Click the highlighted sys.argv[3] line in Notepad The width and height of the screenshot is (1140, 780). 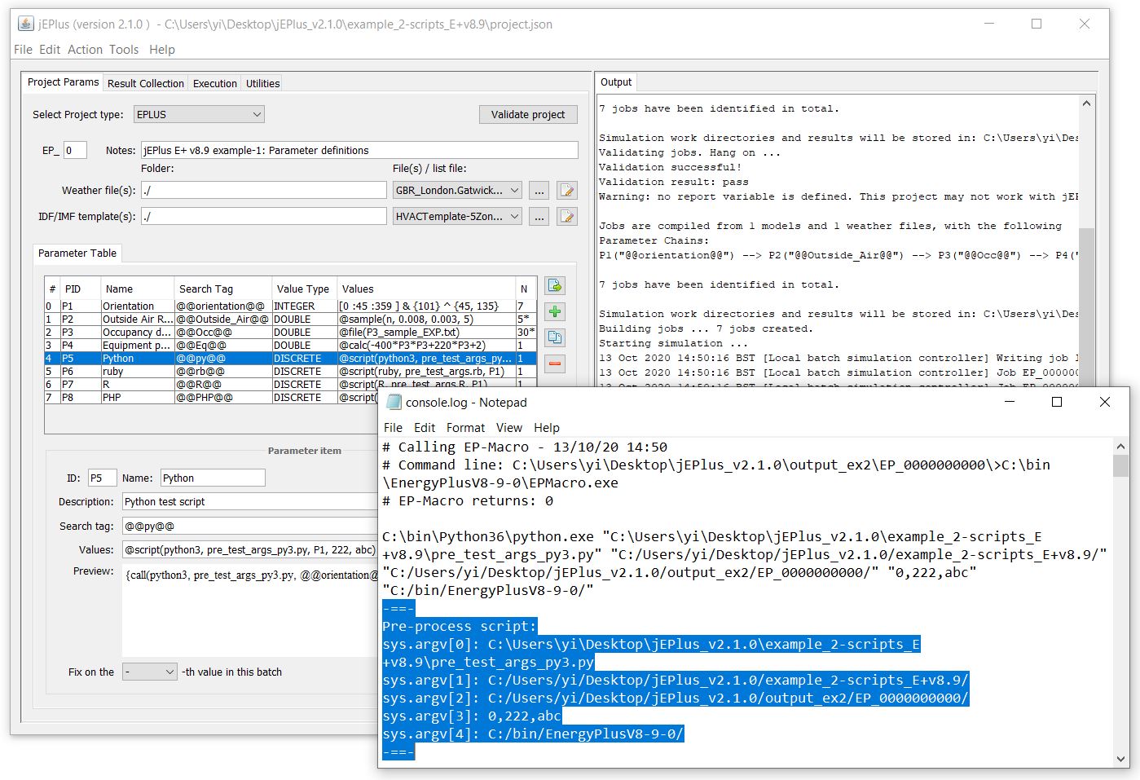472,716
